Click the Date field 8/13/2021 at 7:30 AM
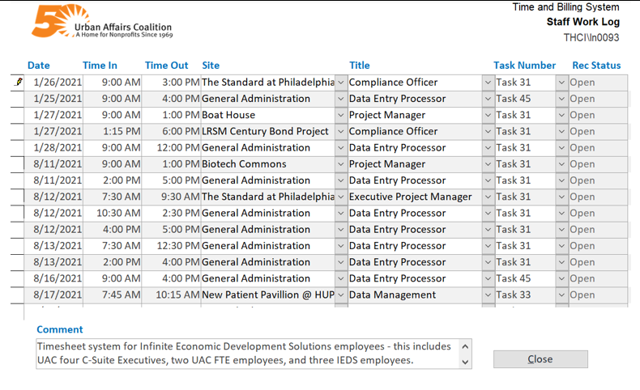The width and height of the screenshot is (640, 390). pyautogui.click(x=53, y=246)
